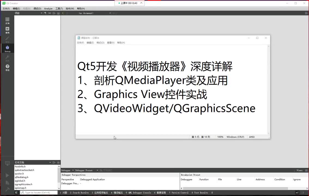Open the Open Documents panel dropdown
The height and width of the screenshot is (196, 309).
50,163
